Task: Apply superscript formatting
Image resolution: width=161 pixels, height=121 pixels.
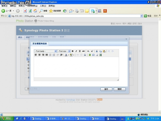Action: 92,51
